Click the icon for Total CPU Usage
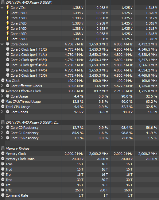Screen dimensions: 159x200 pos(3,107)
